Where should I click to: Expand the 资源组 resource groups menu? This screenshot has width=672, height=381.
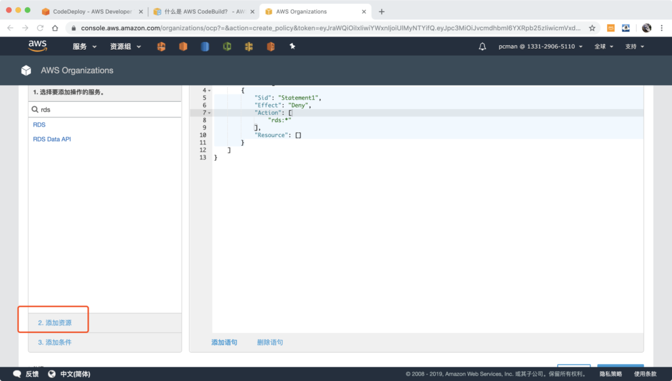(125, 47)
